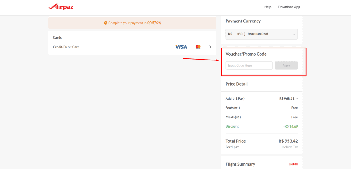Click the Mastercard logo

198,47
